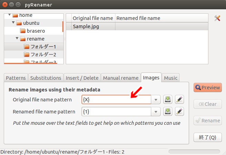Select the rename folder label in tree

tap(35, 39)
